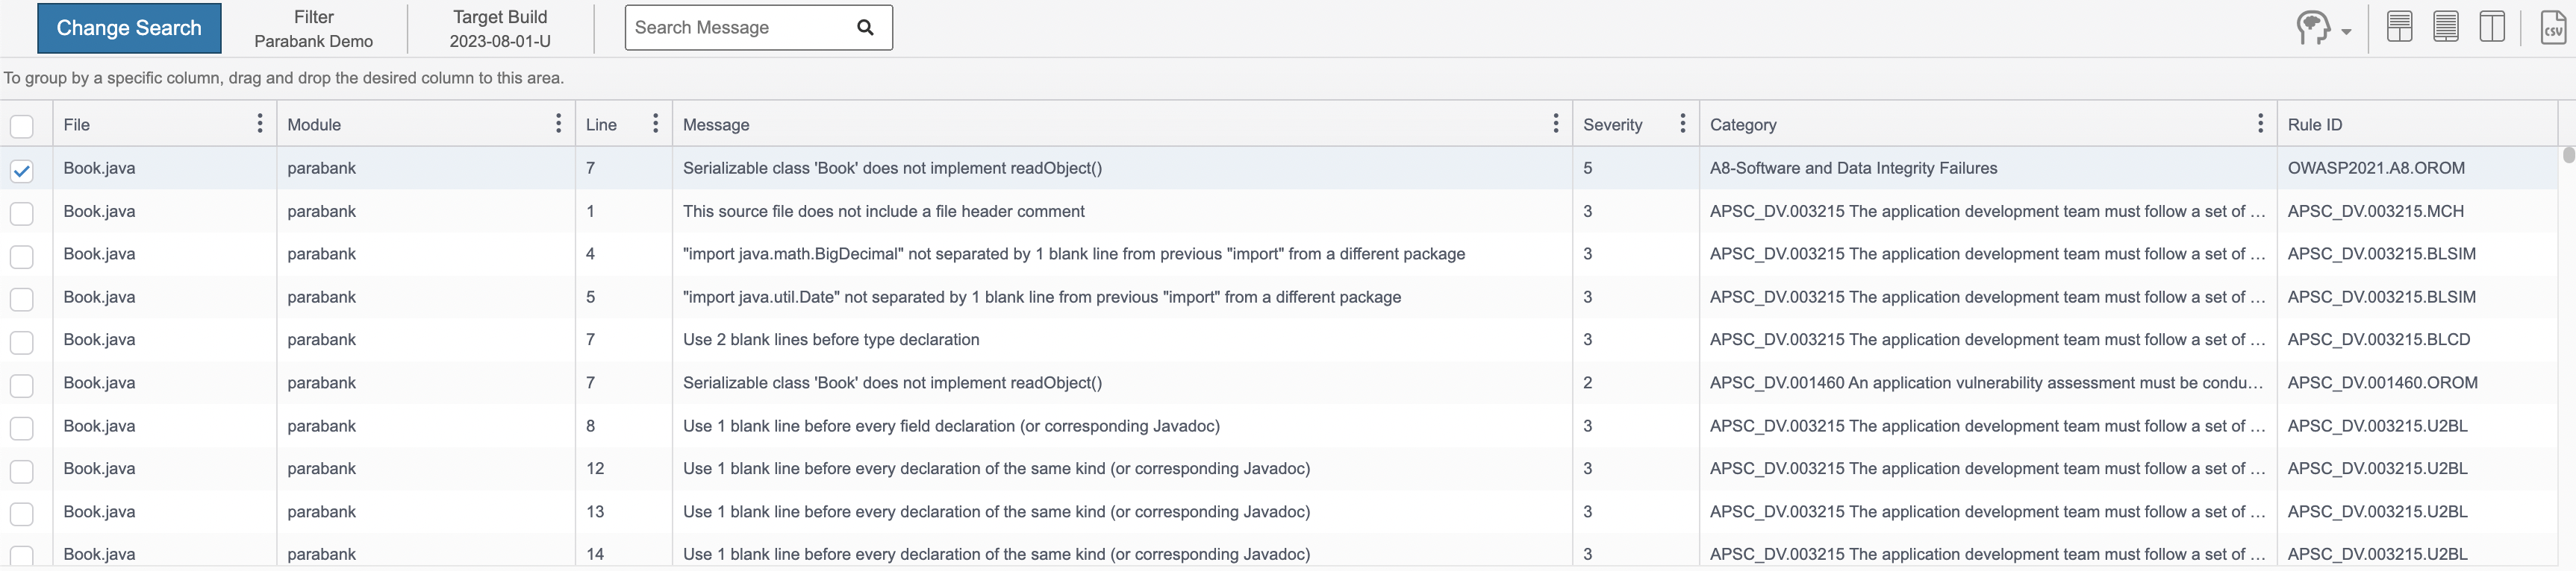Sort by the Category column header
Viewport: 2576px width, 571px height.
[1743, 124]
